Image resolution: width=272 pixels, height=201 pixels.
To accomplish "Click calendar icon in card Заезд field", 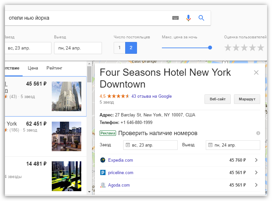I will click(x=128, y=145).
